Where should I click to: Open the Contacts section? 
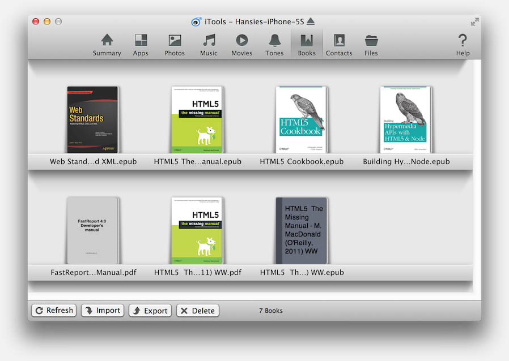pyautogui.click(x=339, y=45)
